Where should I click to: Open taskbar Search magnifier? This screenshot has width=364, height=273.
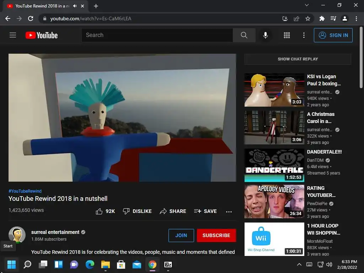click(27, 264)
